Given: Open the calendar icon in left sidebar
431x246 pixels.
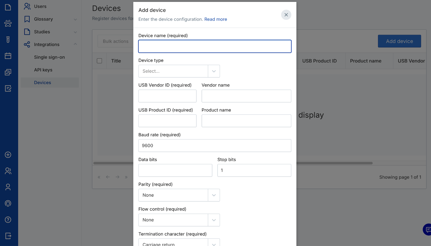Looking at the screenshot, I should tap(8, 56).
